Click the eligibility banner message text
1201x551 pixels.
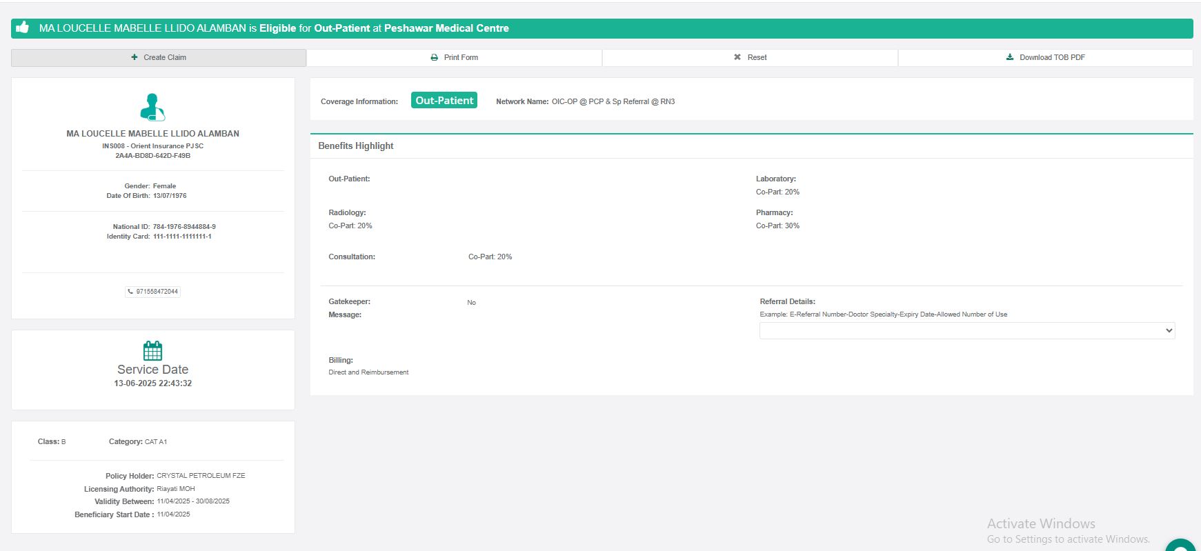click(274, 28)
